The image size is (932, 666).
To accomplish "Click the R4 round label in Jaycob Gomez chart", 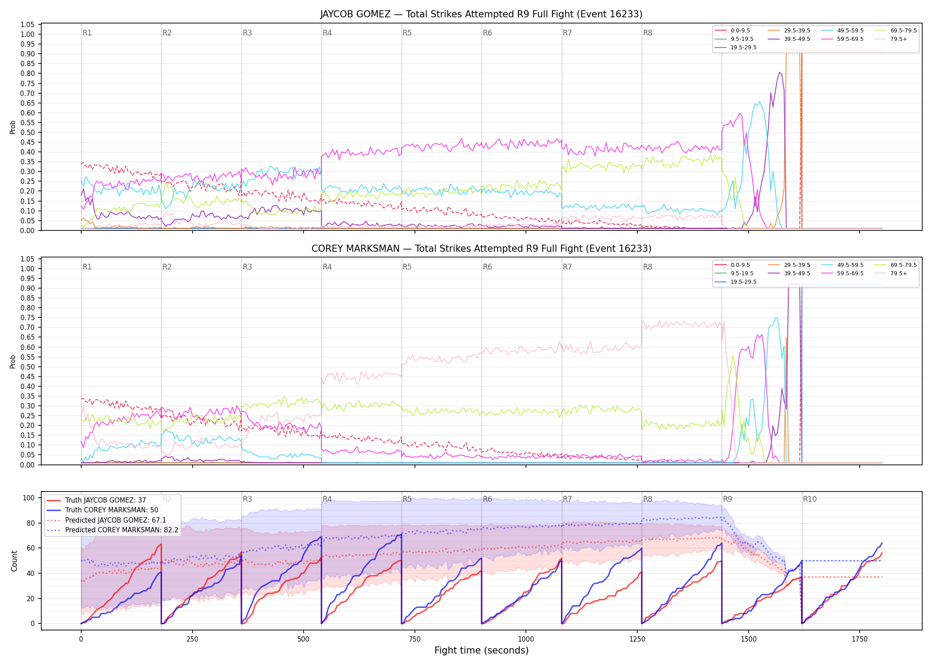I will 327,33.
